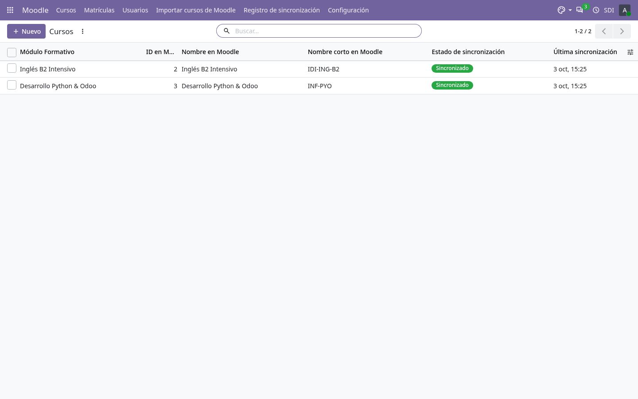638x399 pixels.
Task: Click Sincronizado badge in Desarrollo Python row
Action: click(452, 85)
